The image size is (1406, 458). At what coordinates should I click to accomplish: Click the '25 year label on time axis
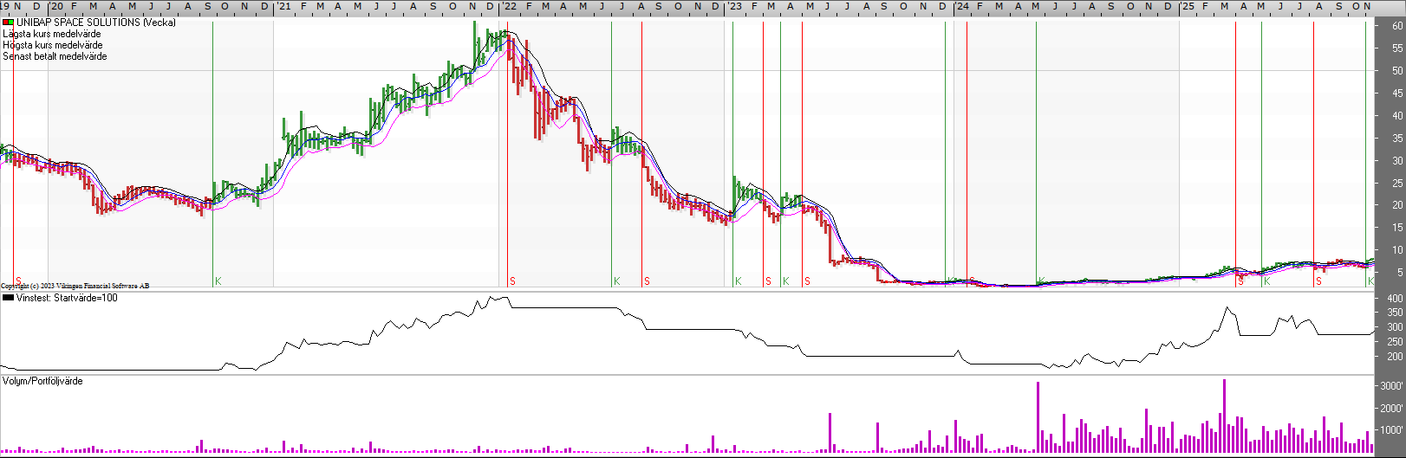pos(1187,6)
